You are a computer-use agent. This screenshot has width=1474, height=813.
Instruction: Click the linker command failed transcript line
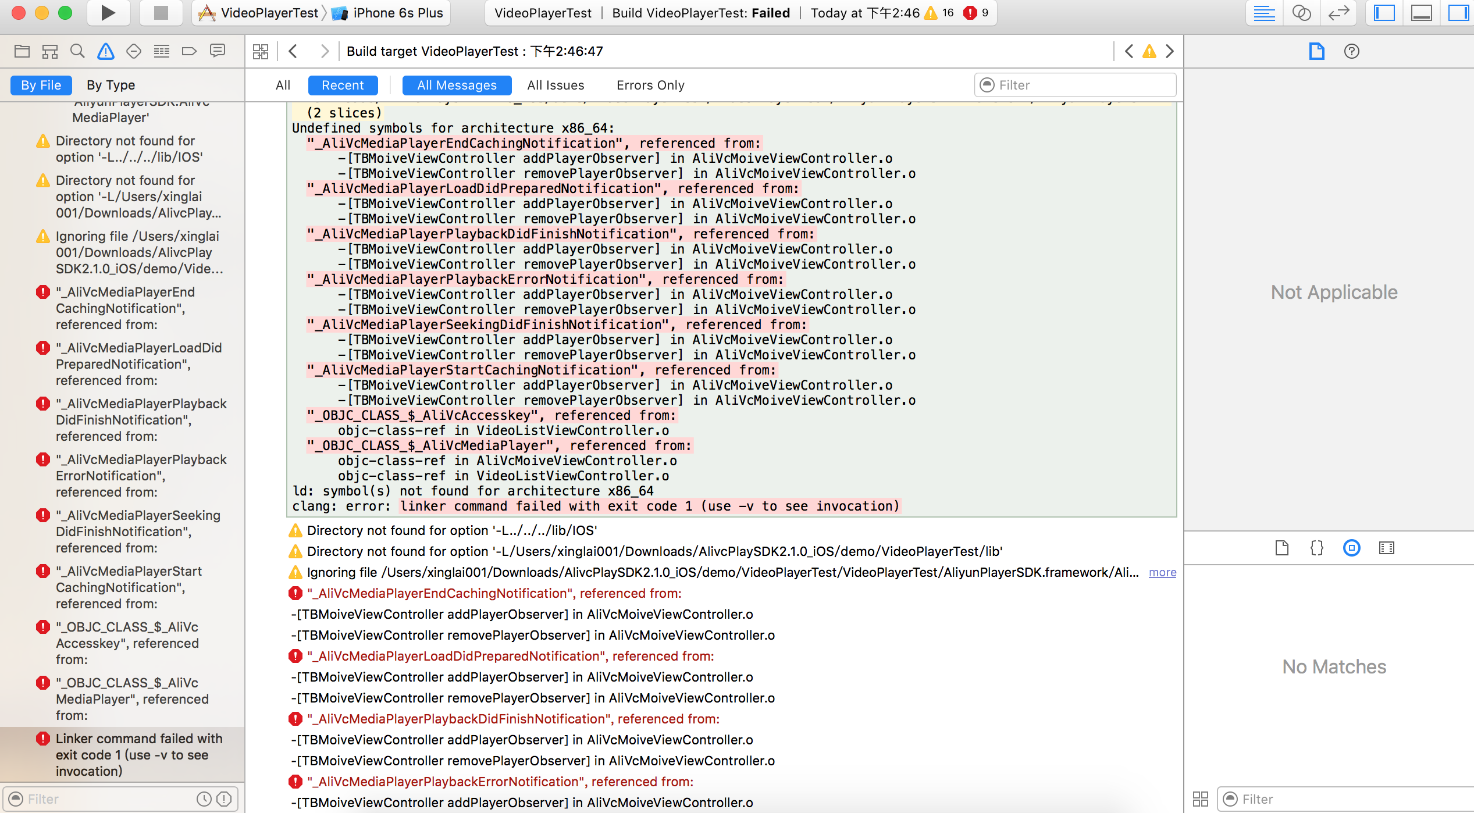650,506
